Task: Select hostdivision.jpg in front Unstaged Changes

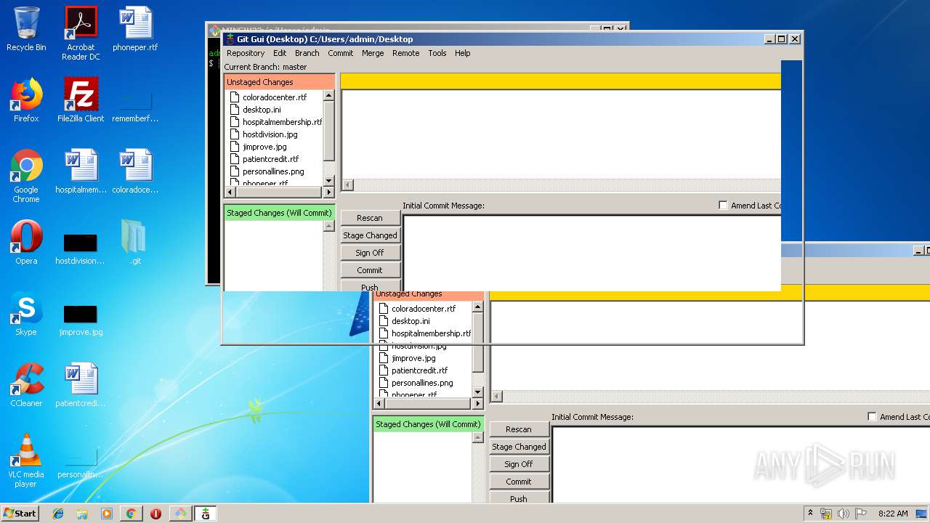Action: pos(270,134)
